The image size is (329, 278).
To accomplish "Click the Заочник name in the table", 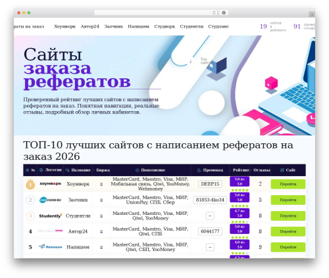I will 78,200.
